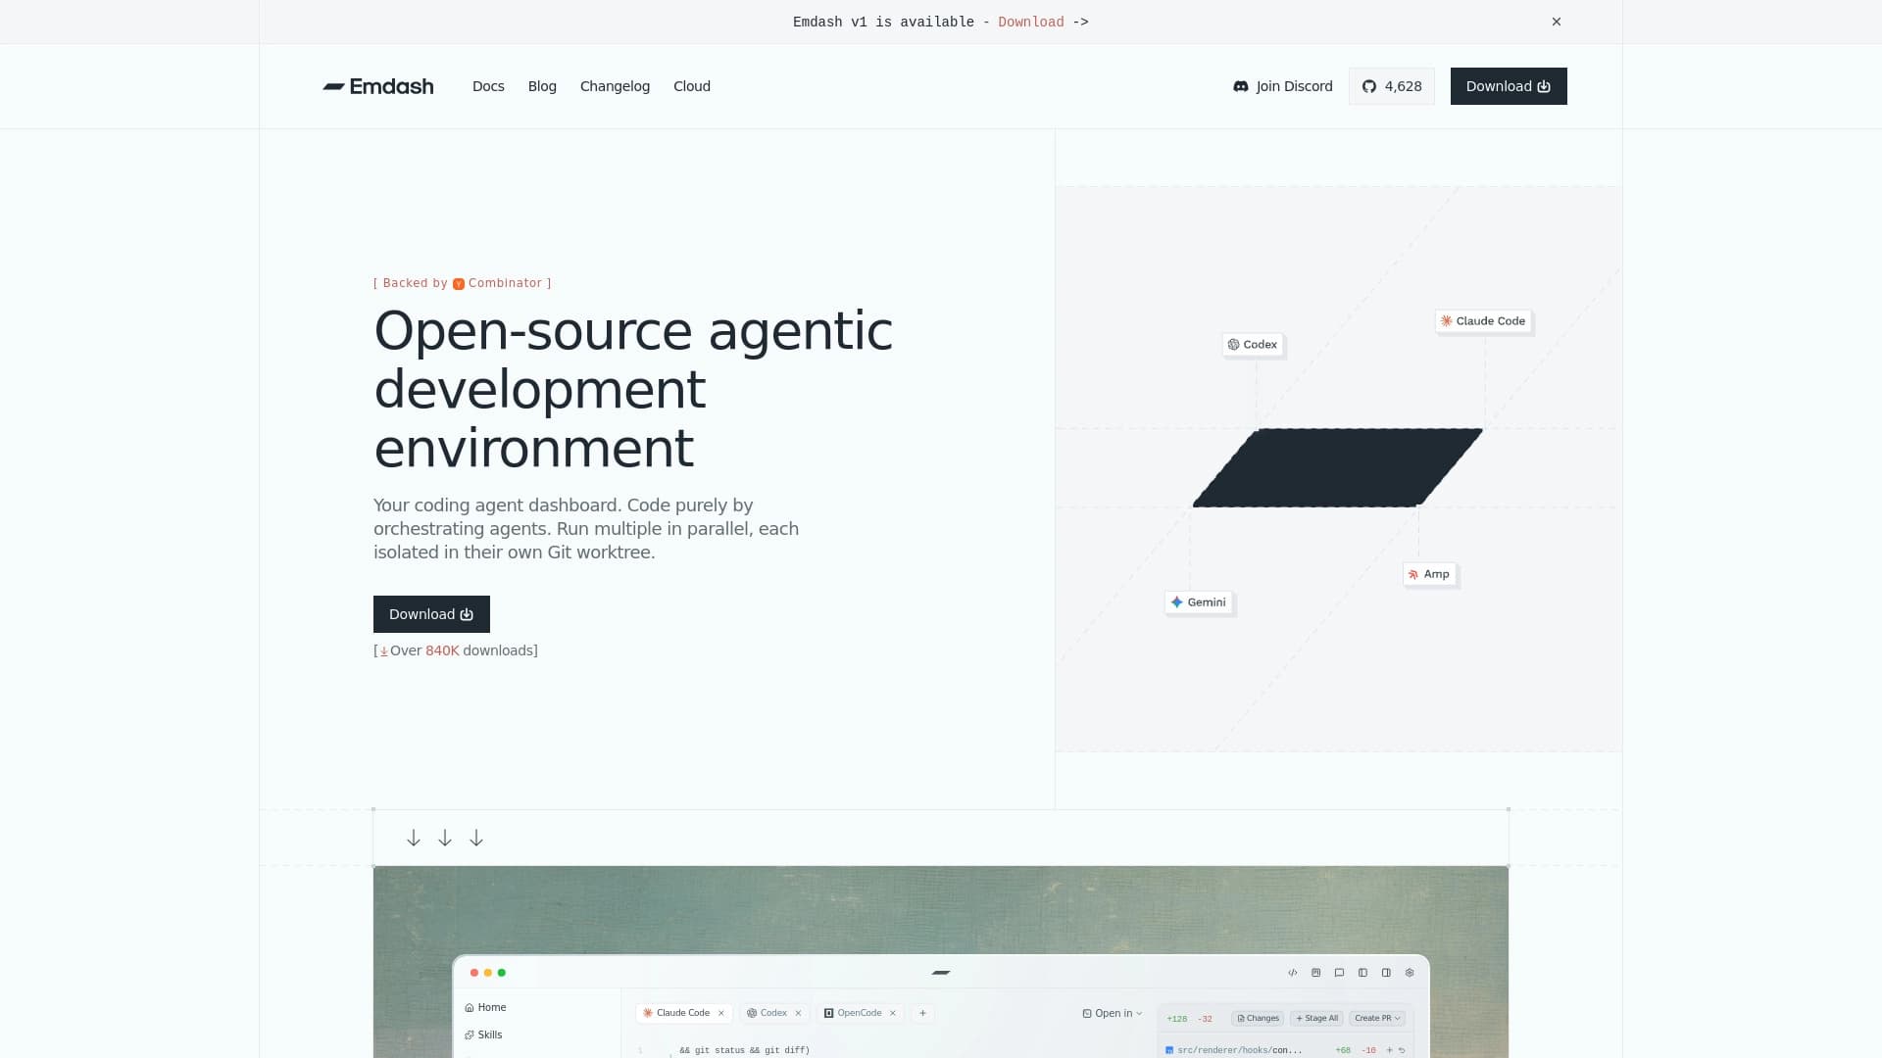Click the Emdash logo in the header
Screen dimensions: 1882x1058
[378, 86]
